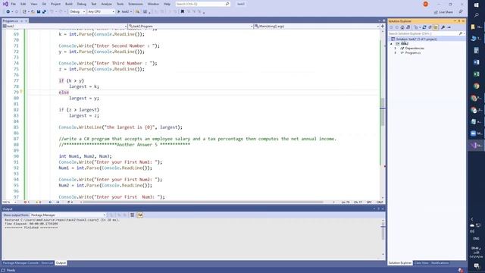Expand the Dependencies node
This screenshot has height=273, width=485.
(x=396, y=49)
